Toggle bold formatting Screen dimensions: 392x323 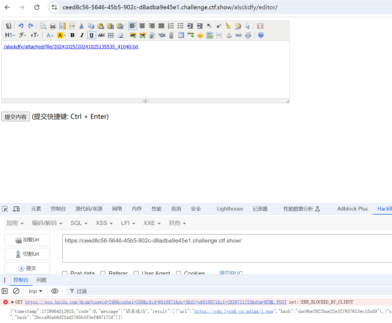coord(72,35)
